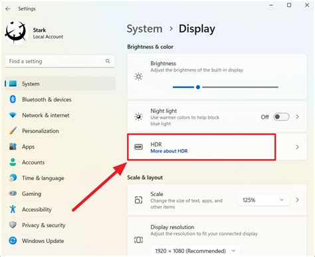Click the Gaming controller icon
Screen dimensions: 315x257
point(13,193)
